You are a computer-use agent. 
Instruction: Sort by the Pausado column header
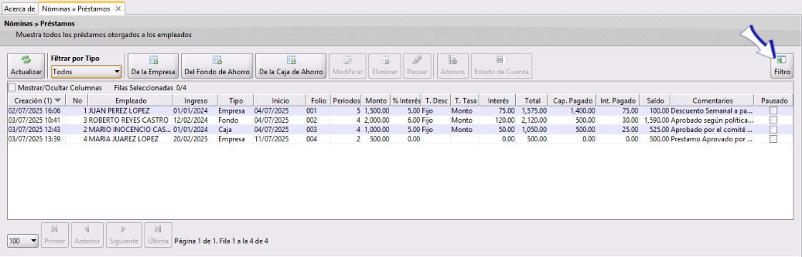coord(773,100)
